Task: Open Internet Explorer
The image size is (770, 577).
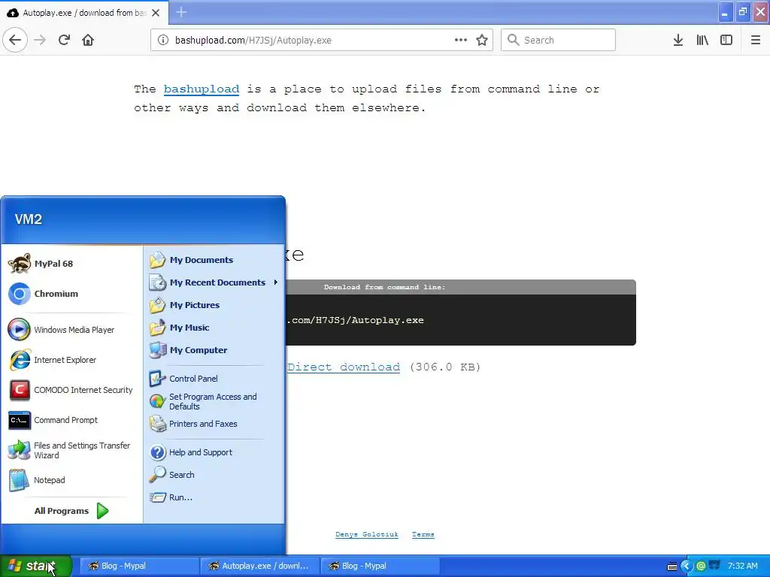Action: pyautogui.click(x=71, y=360)
